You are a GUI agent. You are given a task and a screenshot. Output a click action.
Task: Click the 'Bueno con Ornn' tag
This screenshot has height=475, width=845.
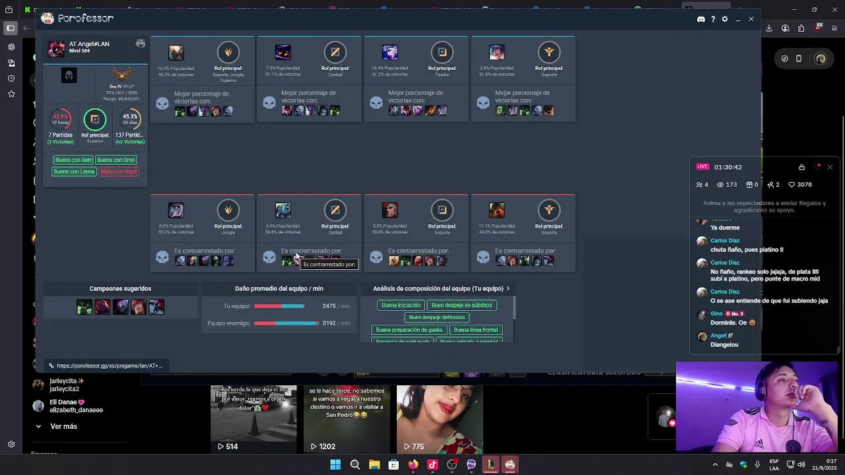tap(116, 160)
